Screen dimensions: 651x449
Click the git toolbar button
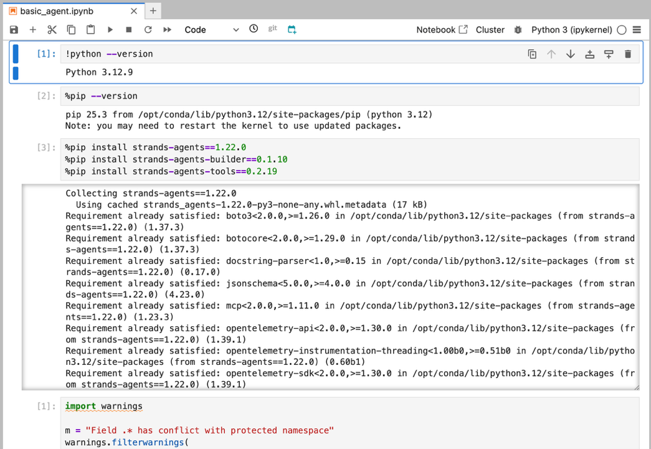[x=272, y=28]
